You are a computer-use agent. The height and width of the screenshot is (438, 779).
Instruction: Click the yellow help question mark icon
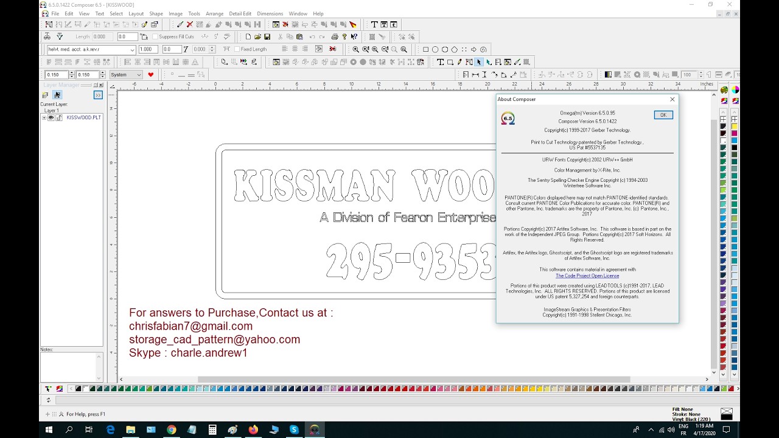pyautogui.click(x=344, y=36)
